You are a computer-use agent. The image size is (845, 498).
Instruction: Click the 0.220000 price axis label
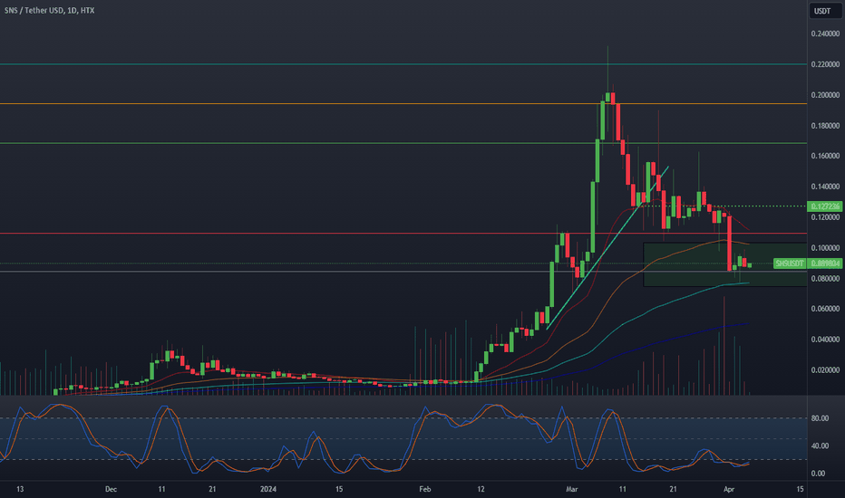click(x=825, y=64)
